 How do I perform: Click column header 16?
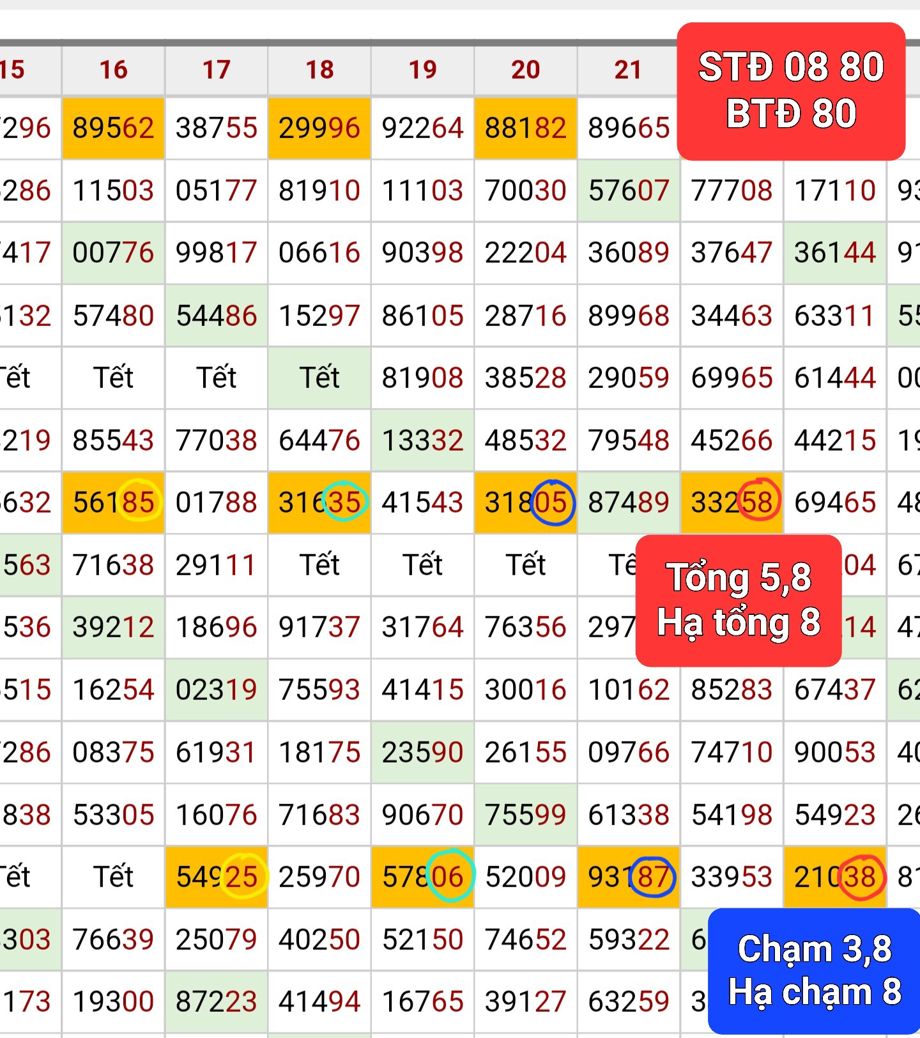coord(113,70)
